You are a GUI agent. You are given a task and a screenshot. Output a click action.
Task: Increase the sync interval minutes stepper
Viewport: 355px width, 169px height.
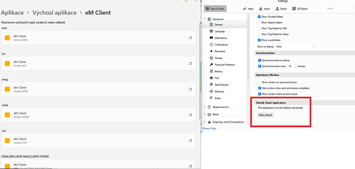click(x=295, y=65)
